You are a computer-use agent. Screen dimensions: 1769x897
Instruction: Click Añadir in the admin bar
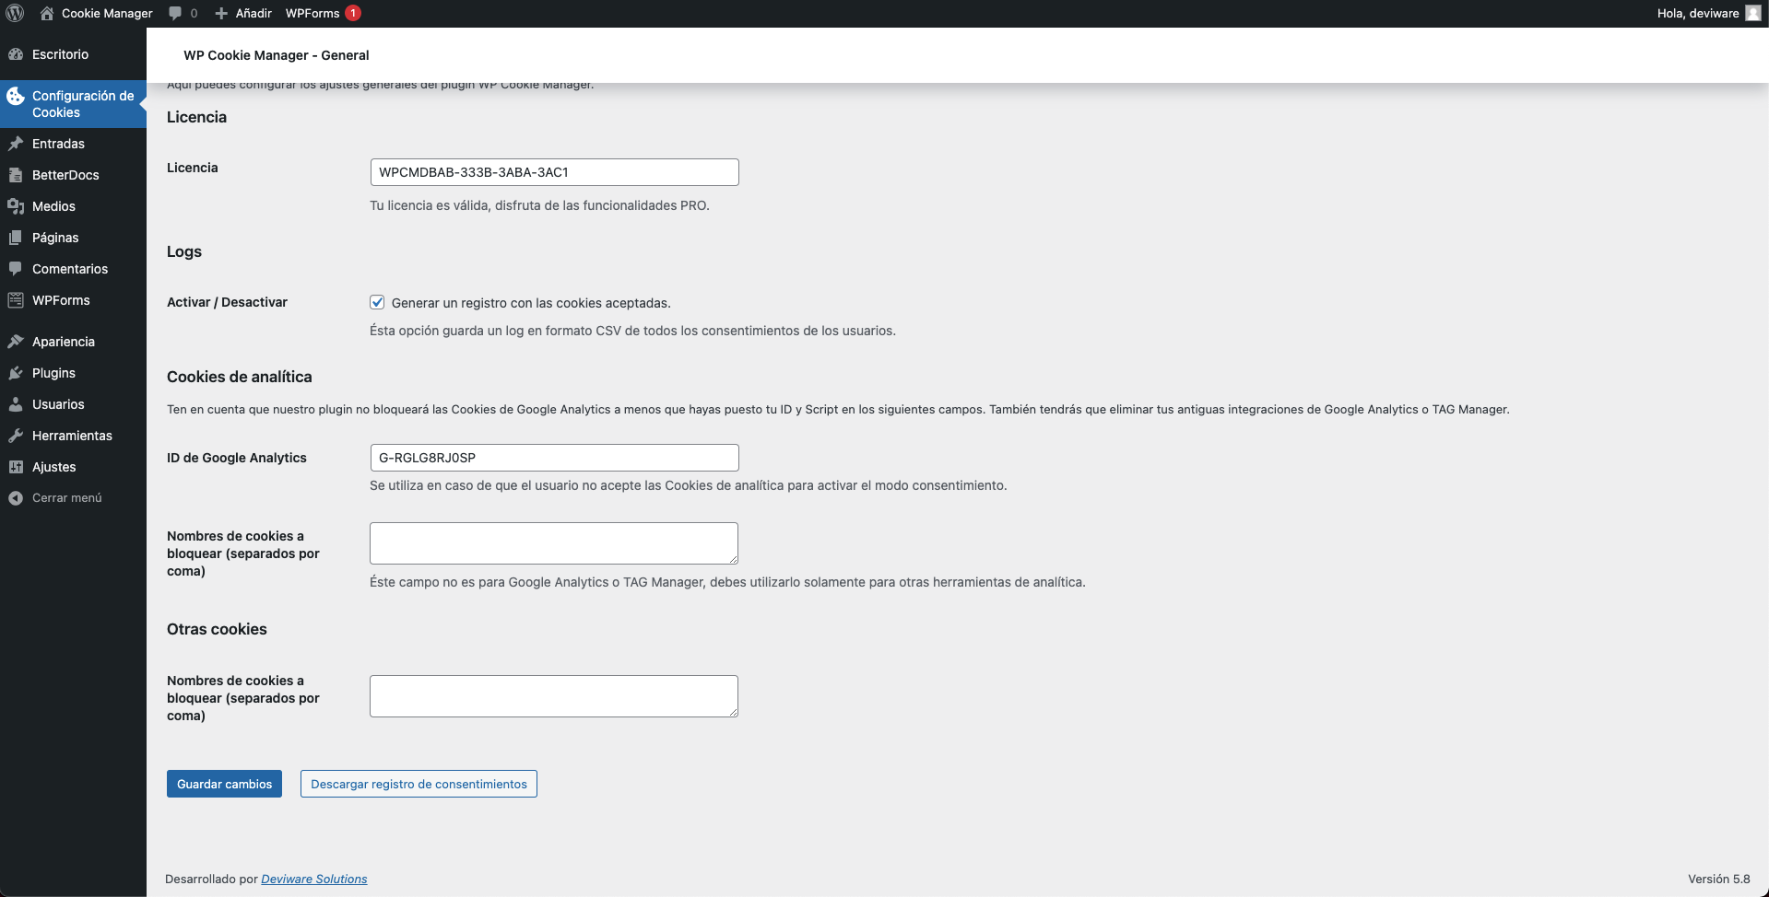[x=254, y=13]
